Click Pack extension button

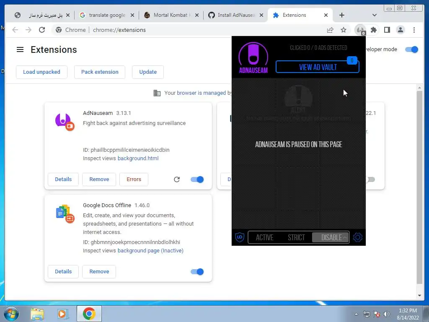tap(100, 72)
